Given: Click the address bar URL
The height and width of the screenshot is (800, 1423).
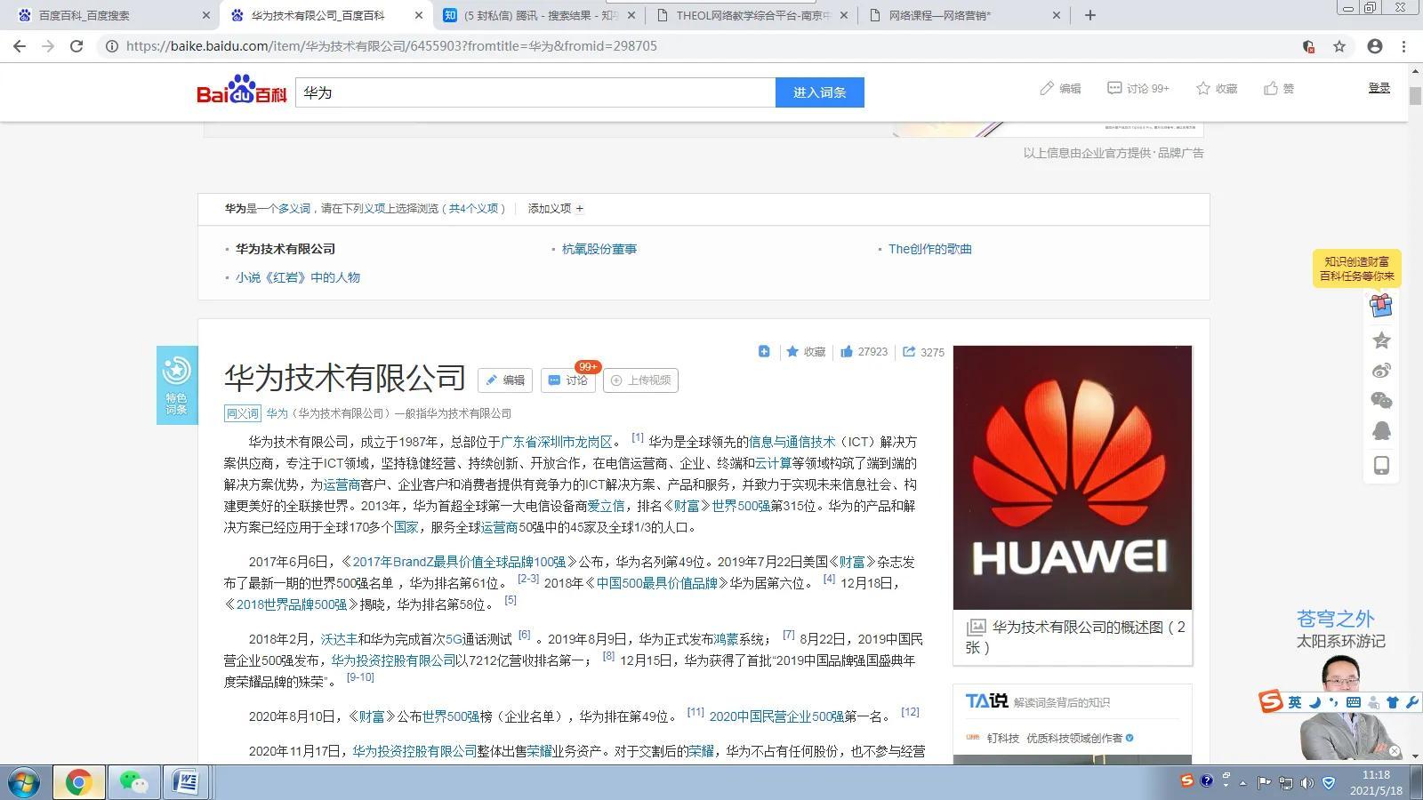Looking at the screenshot, I should [x=391, y=46].
